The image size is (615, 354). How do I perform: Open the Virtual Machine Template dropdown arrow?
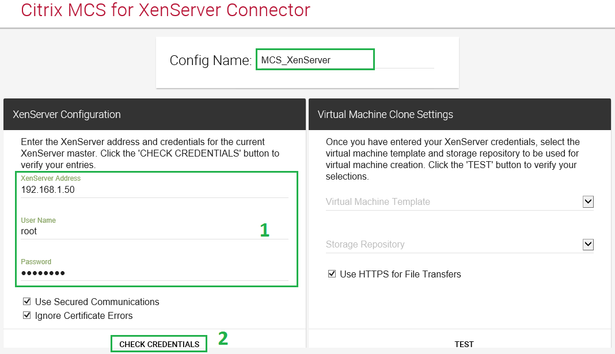point(588,201)
